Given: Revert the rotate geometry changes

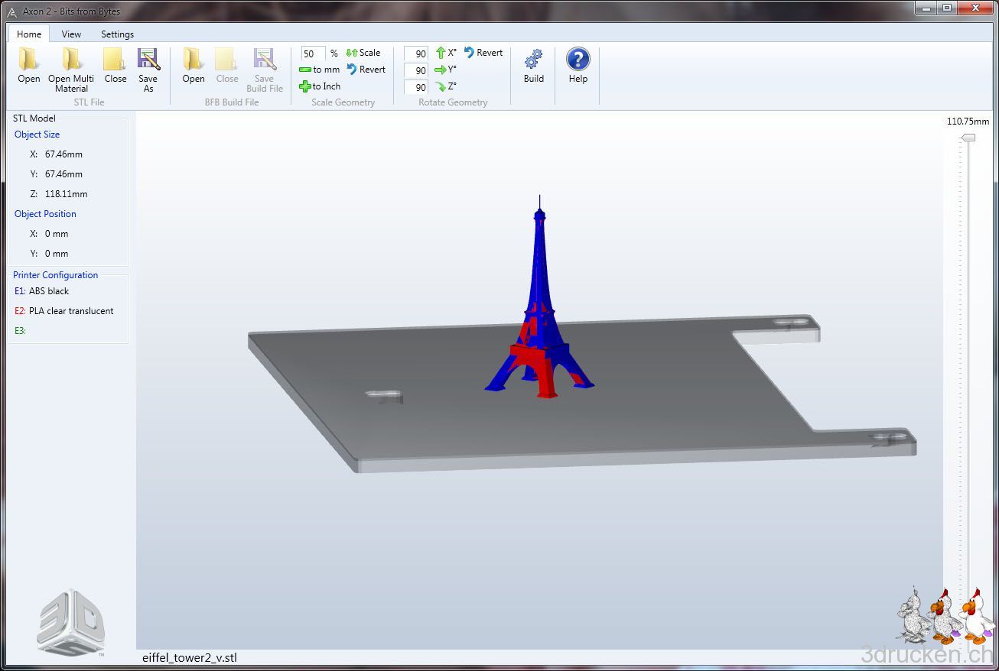Looking at the screenshot, I should pyautogui.click(x=483, y=53).
